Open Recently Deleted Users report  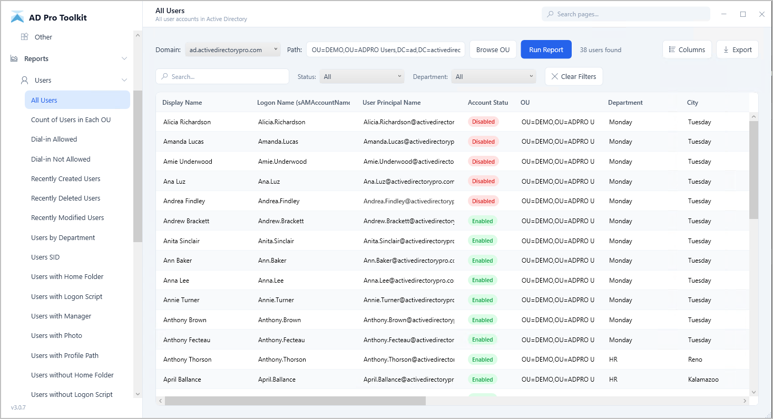65,198
